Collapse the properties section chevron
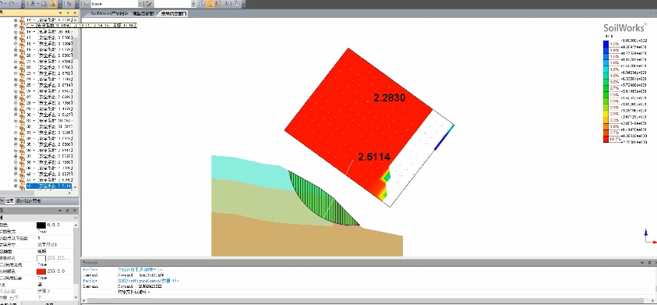The height and width of the screenshot is (305, 657). point(76,218)
